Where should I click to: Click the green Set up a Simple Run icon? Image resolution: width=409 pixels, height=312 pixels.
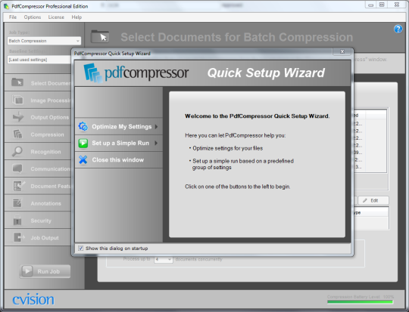point(83,143)
